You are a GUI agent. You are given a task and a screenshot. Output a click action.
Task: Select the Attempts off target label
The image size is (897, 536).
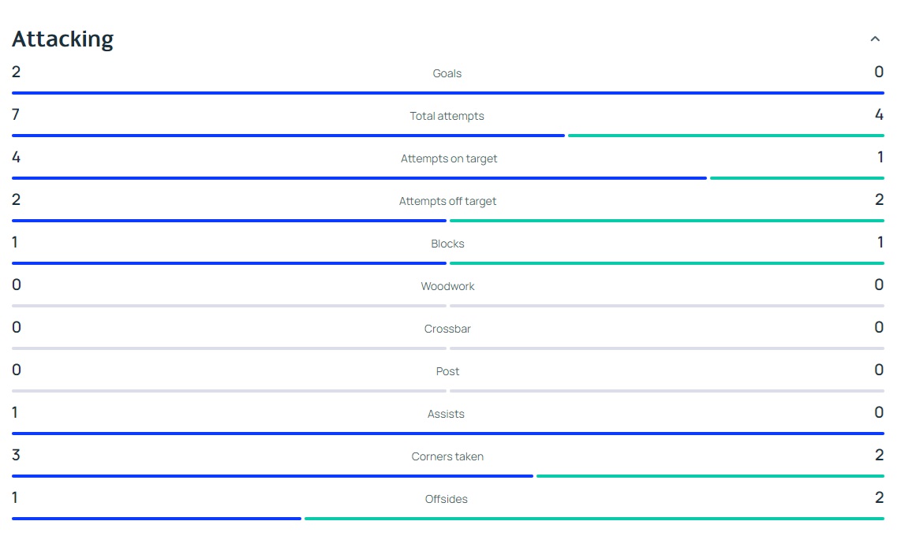click(x=447, y=201)
